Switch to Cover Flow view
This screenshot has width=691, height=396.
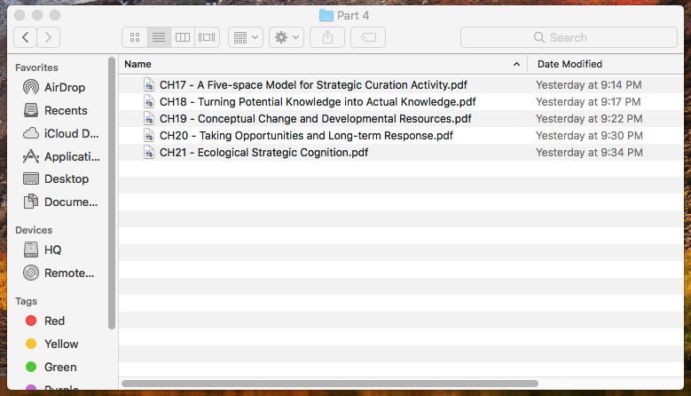[x=207, y=37]
